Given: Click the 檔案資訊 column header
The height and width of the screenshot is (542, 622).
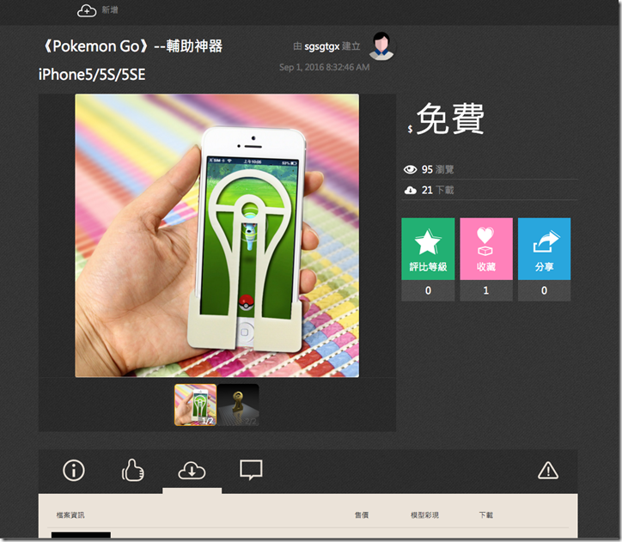Looking at the screenshot, I should click(x=70, y=515).
